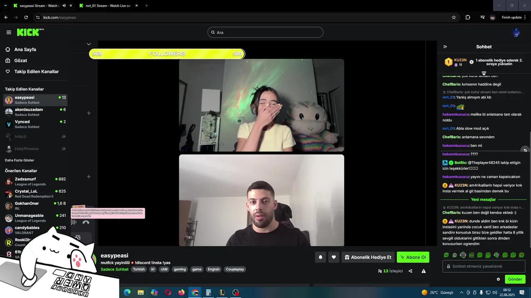The height and width of the screenshot is (298, 531).
Task: Click the Ara search field
Action: (x=265, y=32)
